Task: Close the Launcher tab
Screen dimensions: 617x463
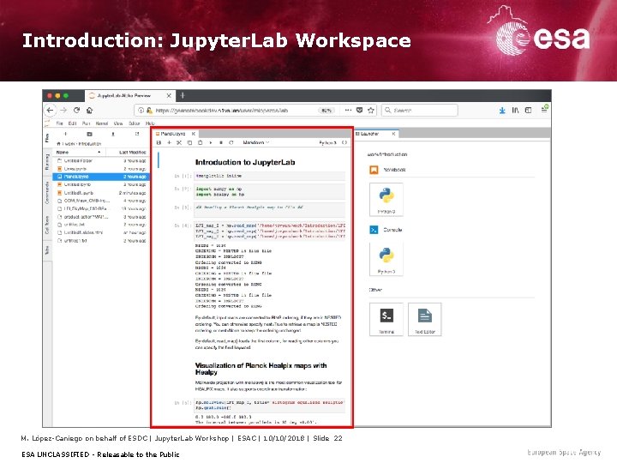Action: (x=393, y=134)
